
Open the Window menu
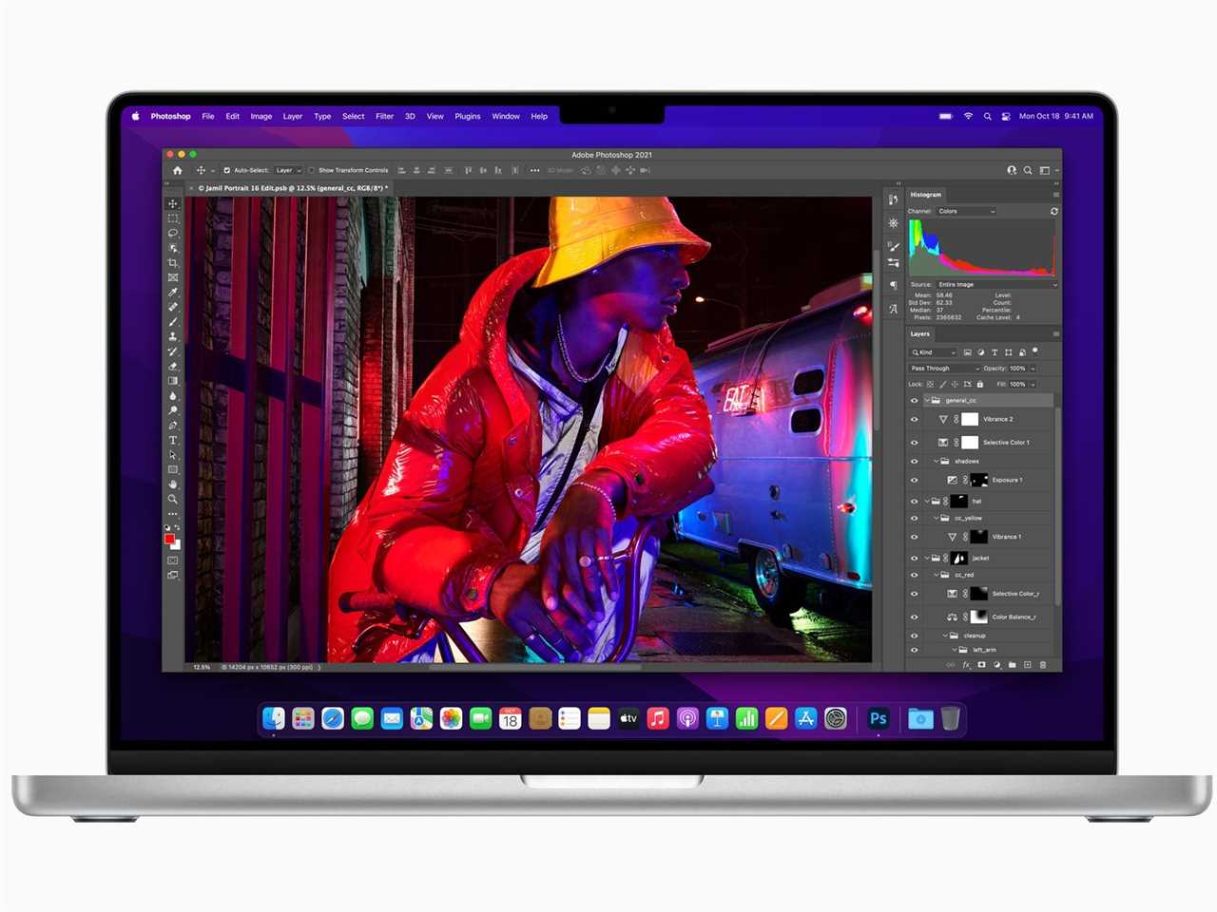tap(505, 116)
